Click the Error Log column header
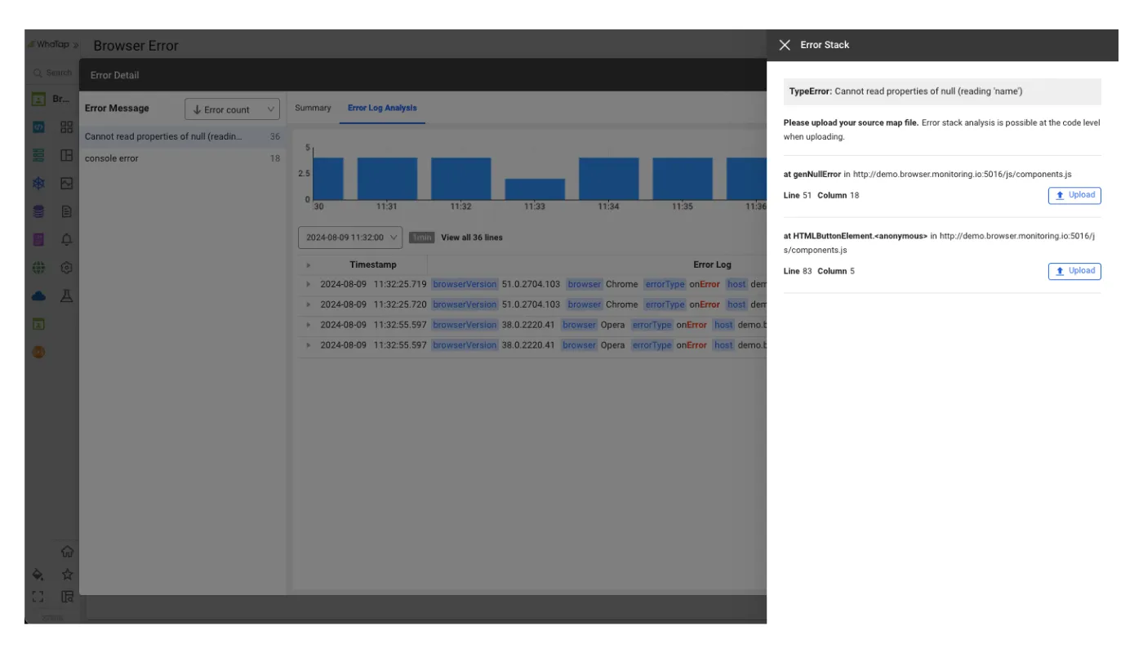The image size is (1143, 653). click(x=712, y=264)
